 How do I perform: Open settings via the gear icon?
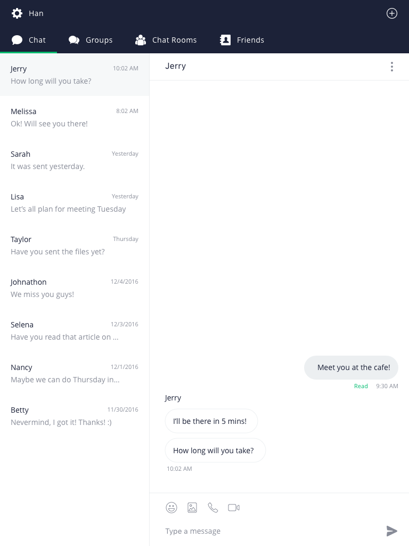17,13
